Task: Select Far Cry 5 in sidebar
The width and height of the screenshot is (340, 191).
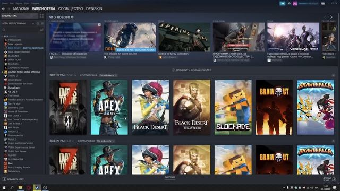Action: [12, 92]
